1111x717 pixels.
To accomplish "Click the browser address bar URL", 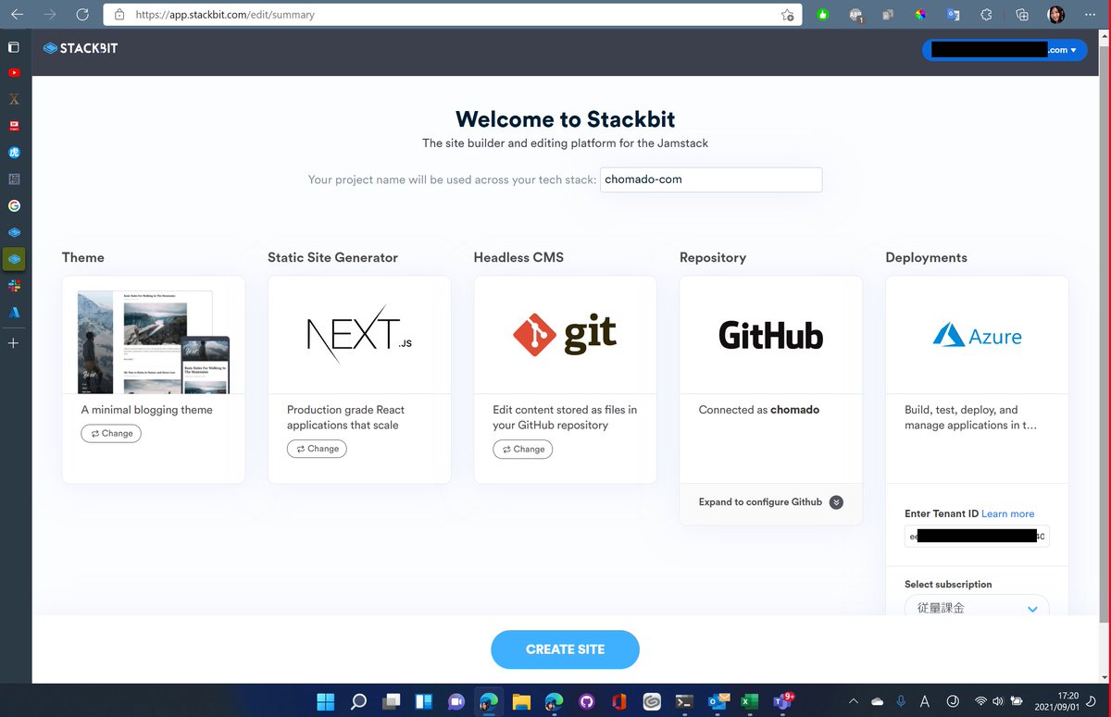I will click(x=225, y=15).
